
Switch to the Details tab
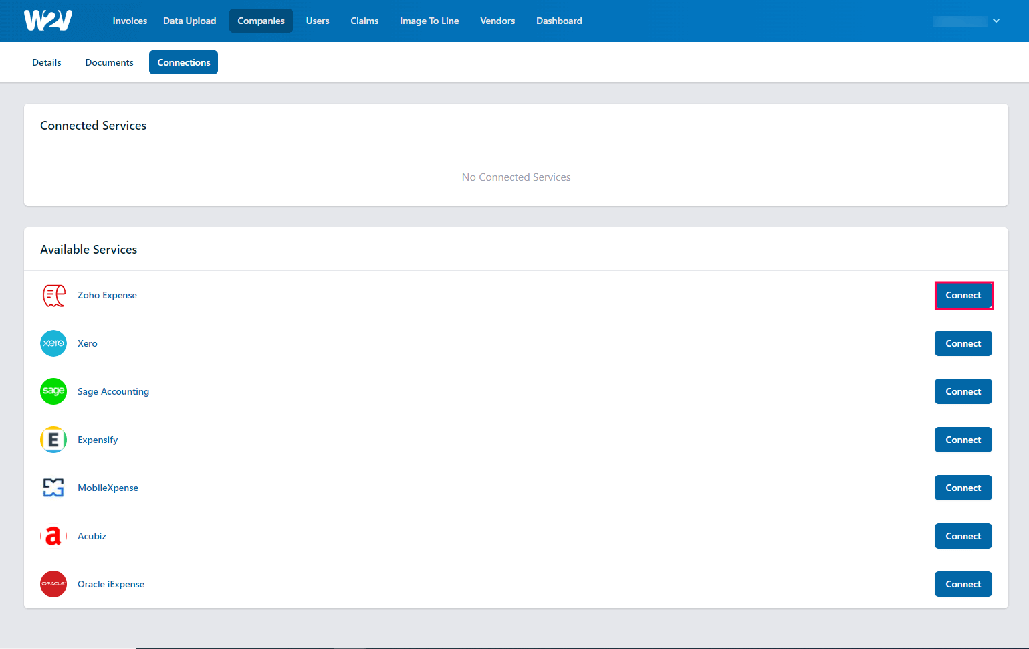pyautogui.click(x=46, y=62)
